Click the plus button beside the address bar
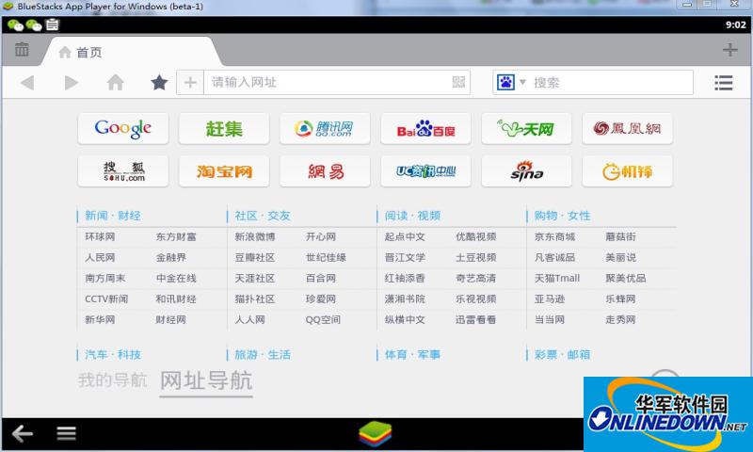This screenshot has width=753, height=452. point(190,83)
